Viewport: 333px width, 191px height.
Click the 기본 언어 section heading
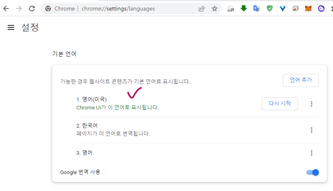coord(65,54)
